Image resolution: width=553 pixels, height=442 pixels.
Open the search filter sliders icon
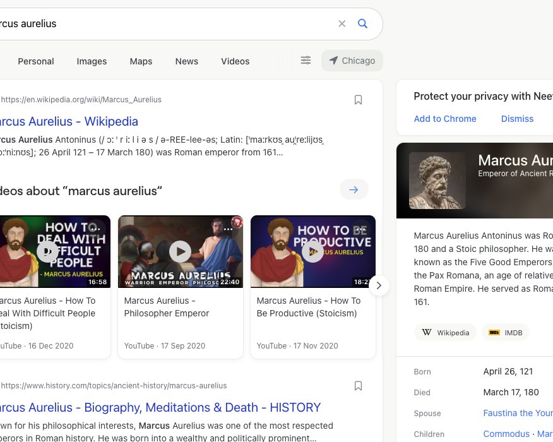click(x=306, y=61)
